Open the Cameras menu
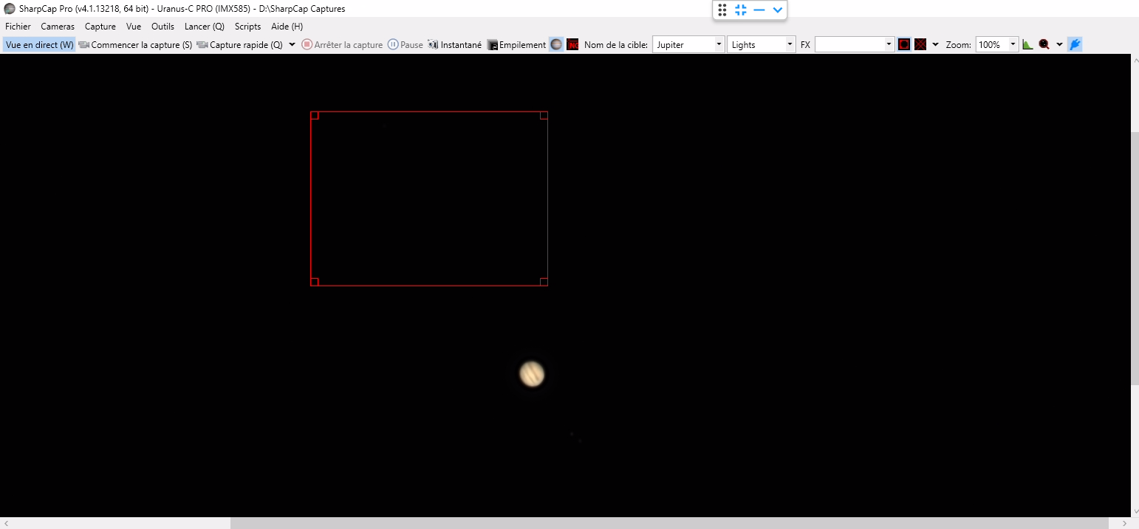 pos(58,26)
